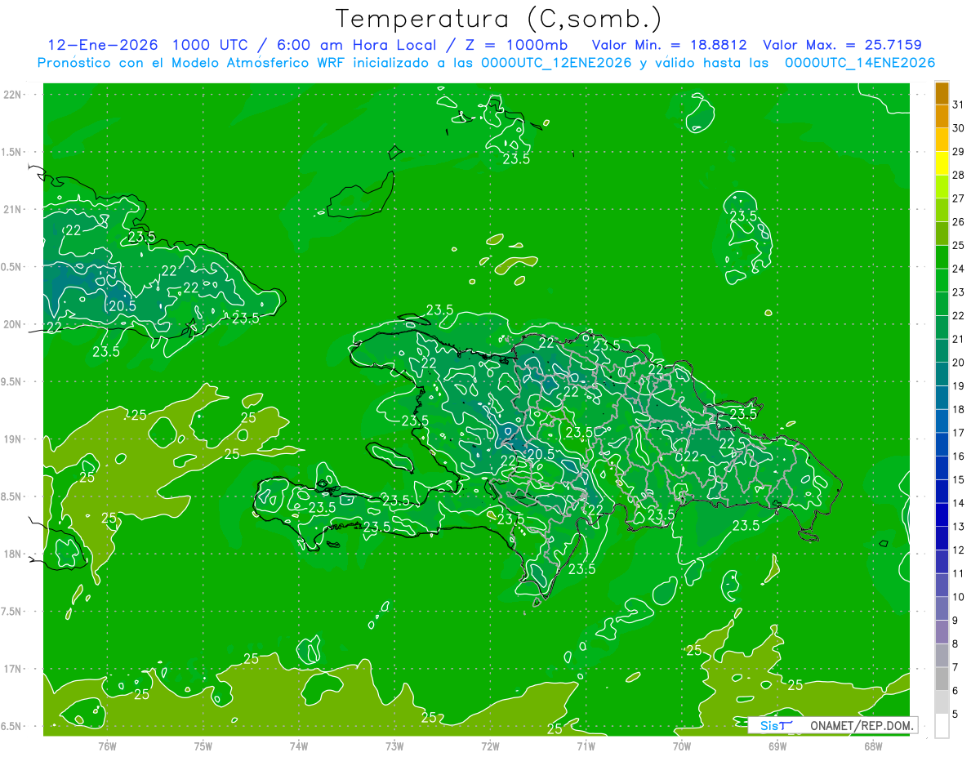The height and width of the screenshot is (757, 980).
Task: Click the '70W' longitude axis label
Action: [681, 746]
